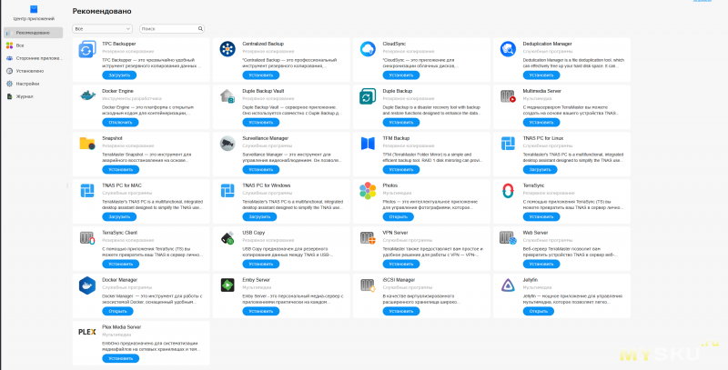Image resolution: width=728 pixels, height=370 pixels.
Task: Click the Emby Server icon
Action: 227,285
